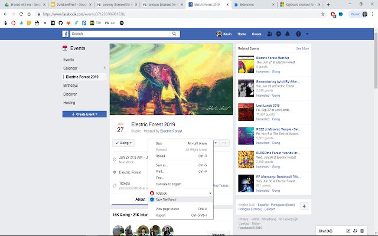Click Create in Facebook header
Screen dimensions: 378x236
[256, 34]
